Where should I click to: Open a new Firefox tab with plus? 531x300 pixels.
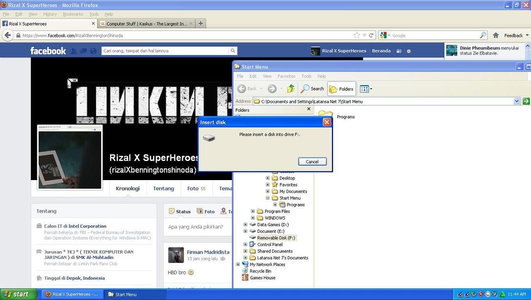[x=200, y=24]
